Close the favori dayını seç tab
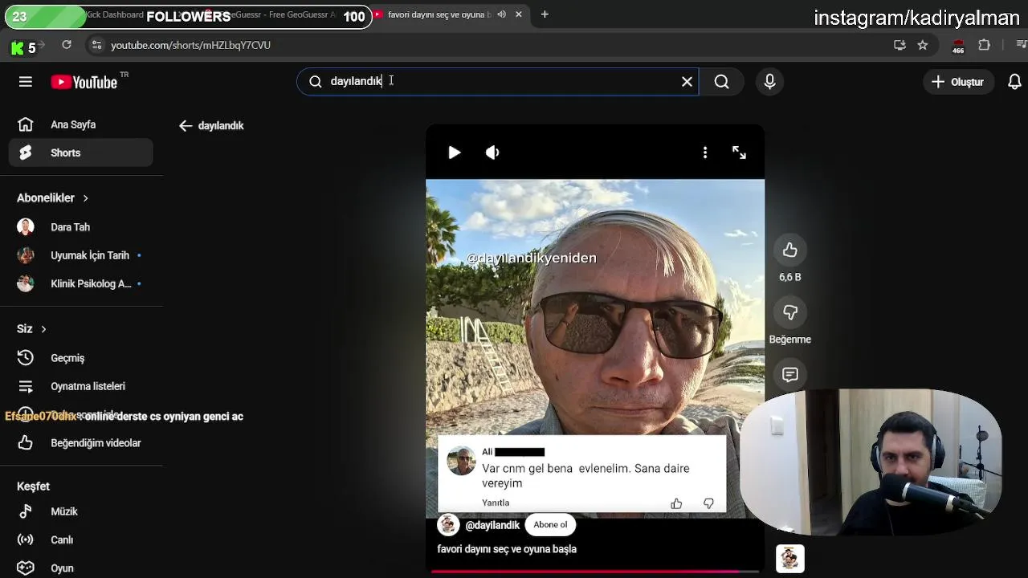The height and width of the screenshot is (578, 1028). 519,14
